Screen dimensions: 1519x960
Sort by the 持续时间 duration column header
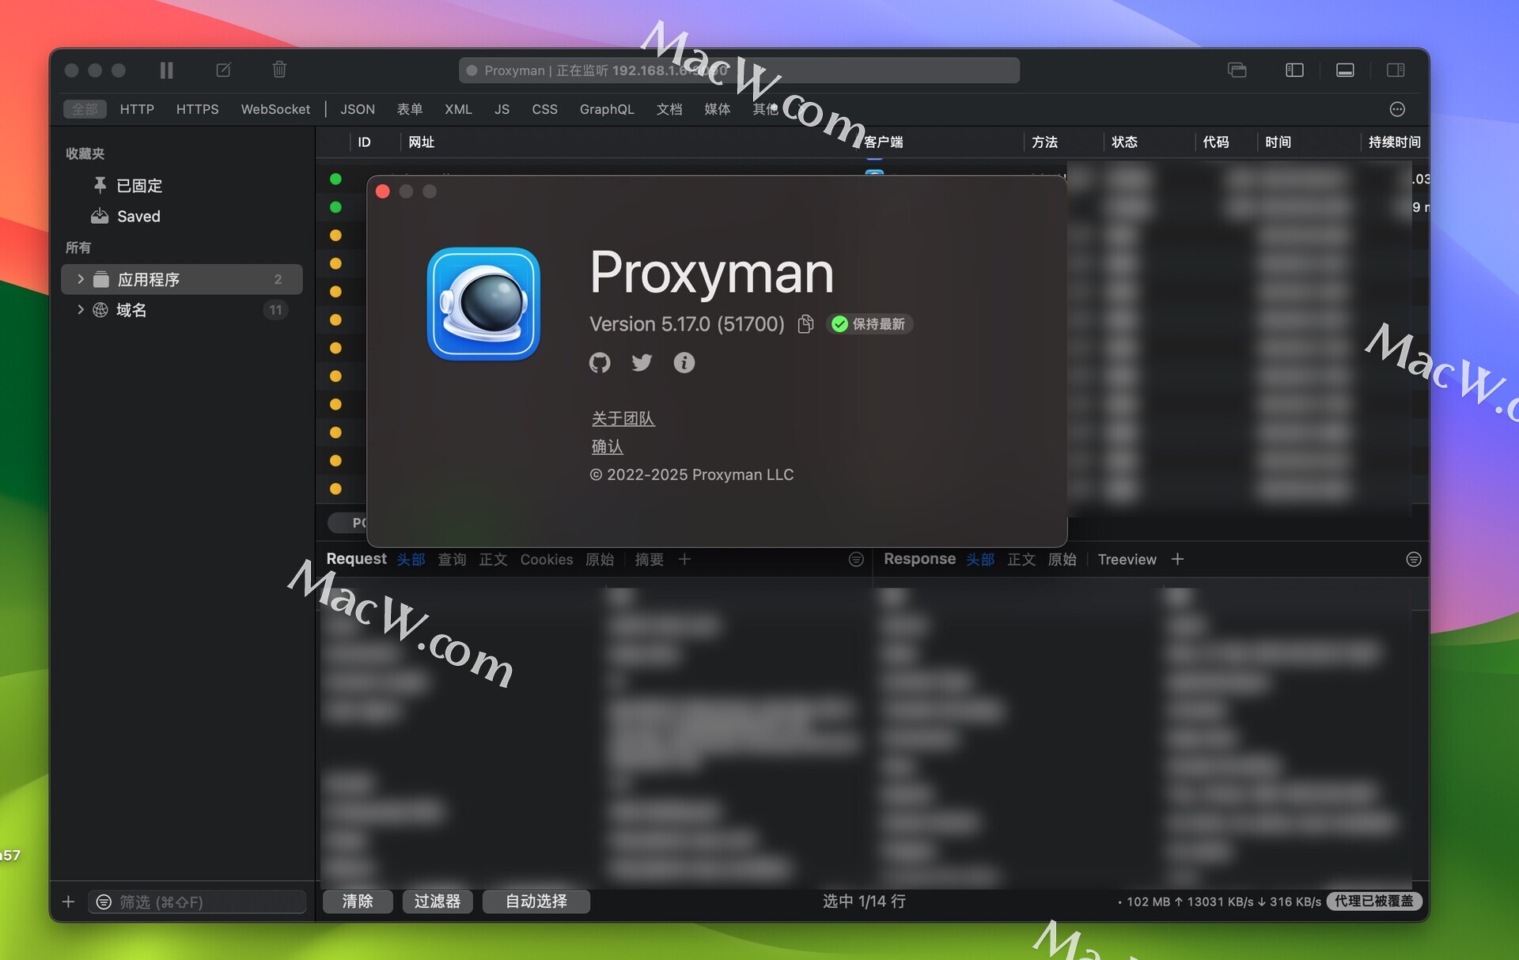tap(1394, 142)
